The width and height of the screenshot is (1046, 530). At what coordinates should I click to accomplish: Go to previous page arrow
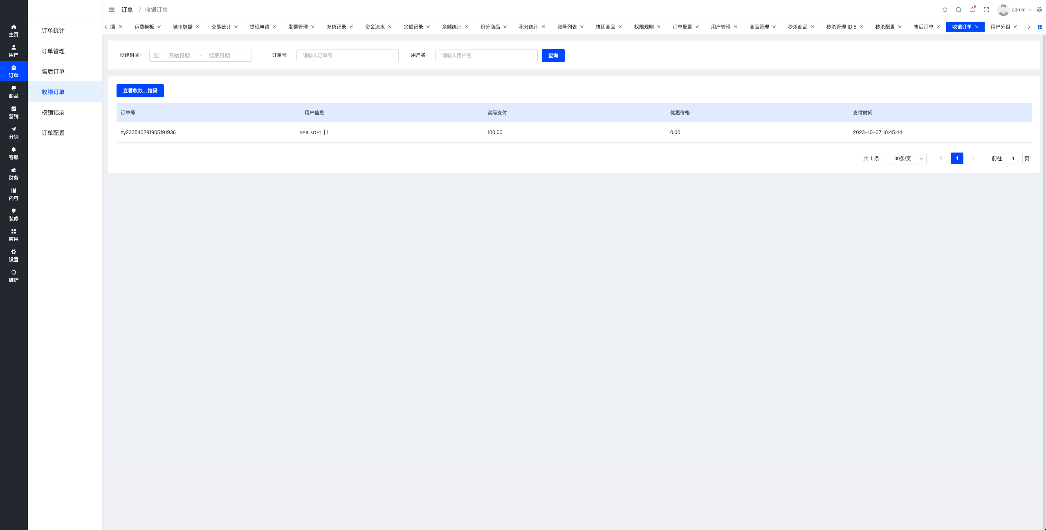click(941, 158)
